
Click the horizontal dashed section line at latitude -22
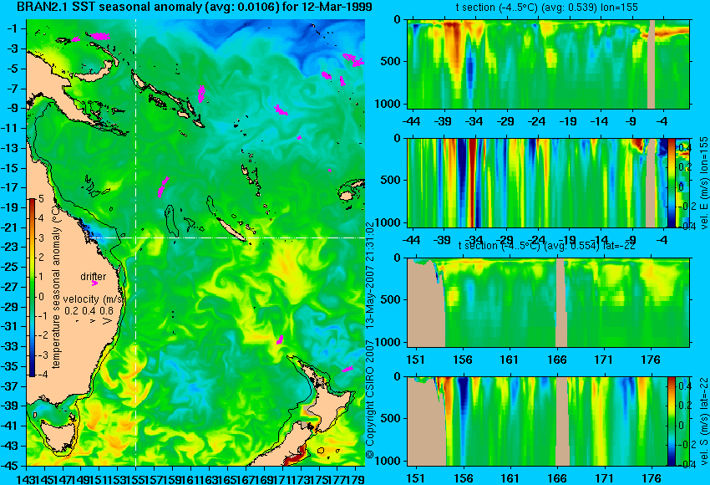point(226,237)
